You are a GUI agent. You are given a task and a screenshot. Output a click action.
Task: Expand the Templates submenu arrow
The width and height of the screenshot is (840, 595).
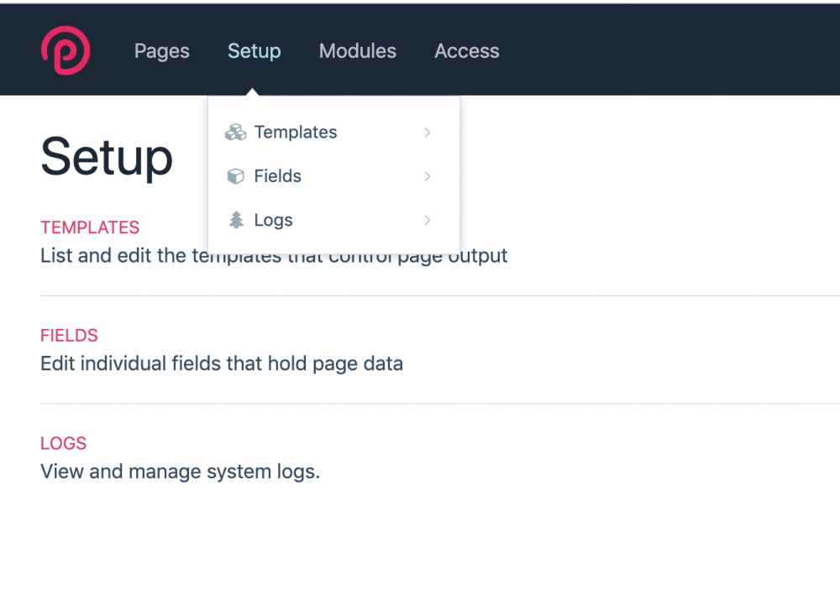(x=428, y=133)
